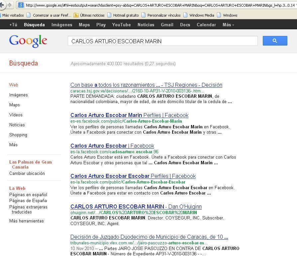
Task: Open TSJ Regiones Decisión result
Action: point(146,85)
